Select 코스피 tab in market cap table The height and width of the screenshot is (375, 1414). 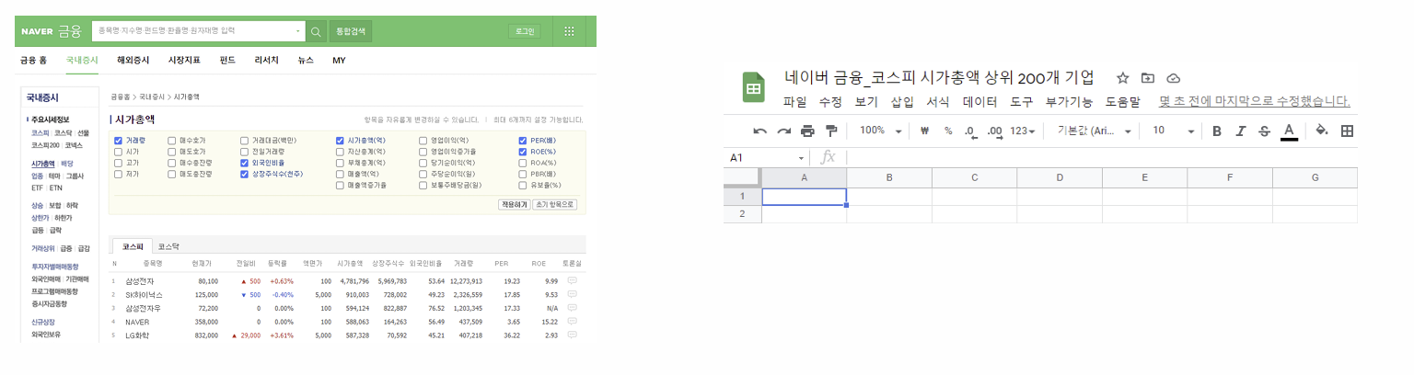[133, 247]
